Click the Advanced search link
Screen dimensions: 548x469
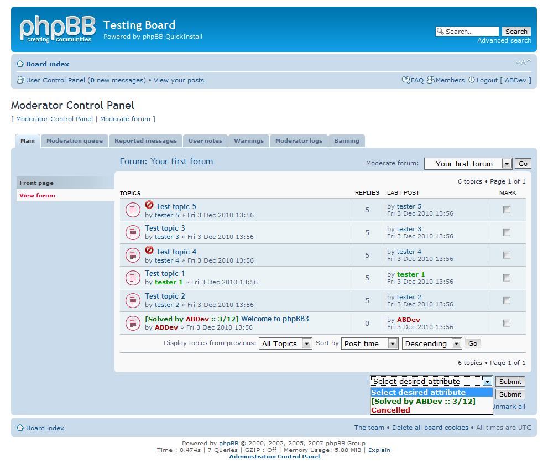504,40
